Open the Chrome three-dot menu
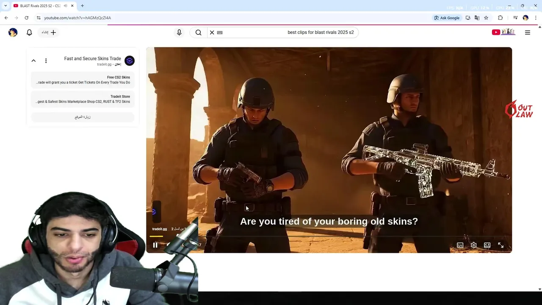Viewport: 542px width, 305px height. [536, 18]
